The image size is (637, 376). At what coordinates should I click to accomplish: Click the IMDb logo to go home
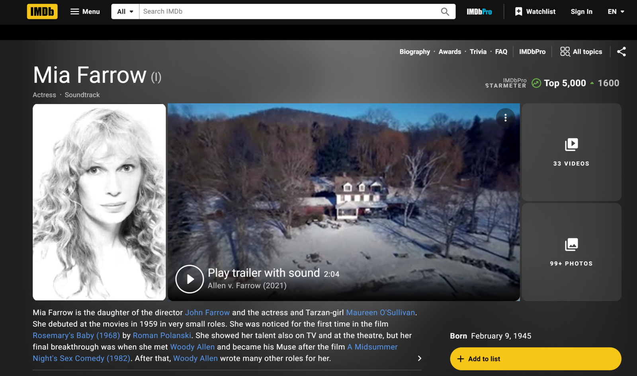[42, 12]
